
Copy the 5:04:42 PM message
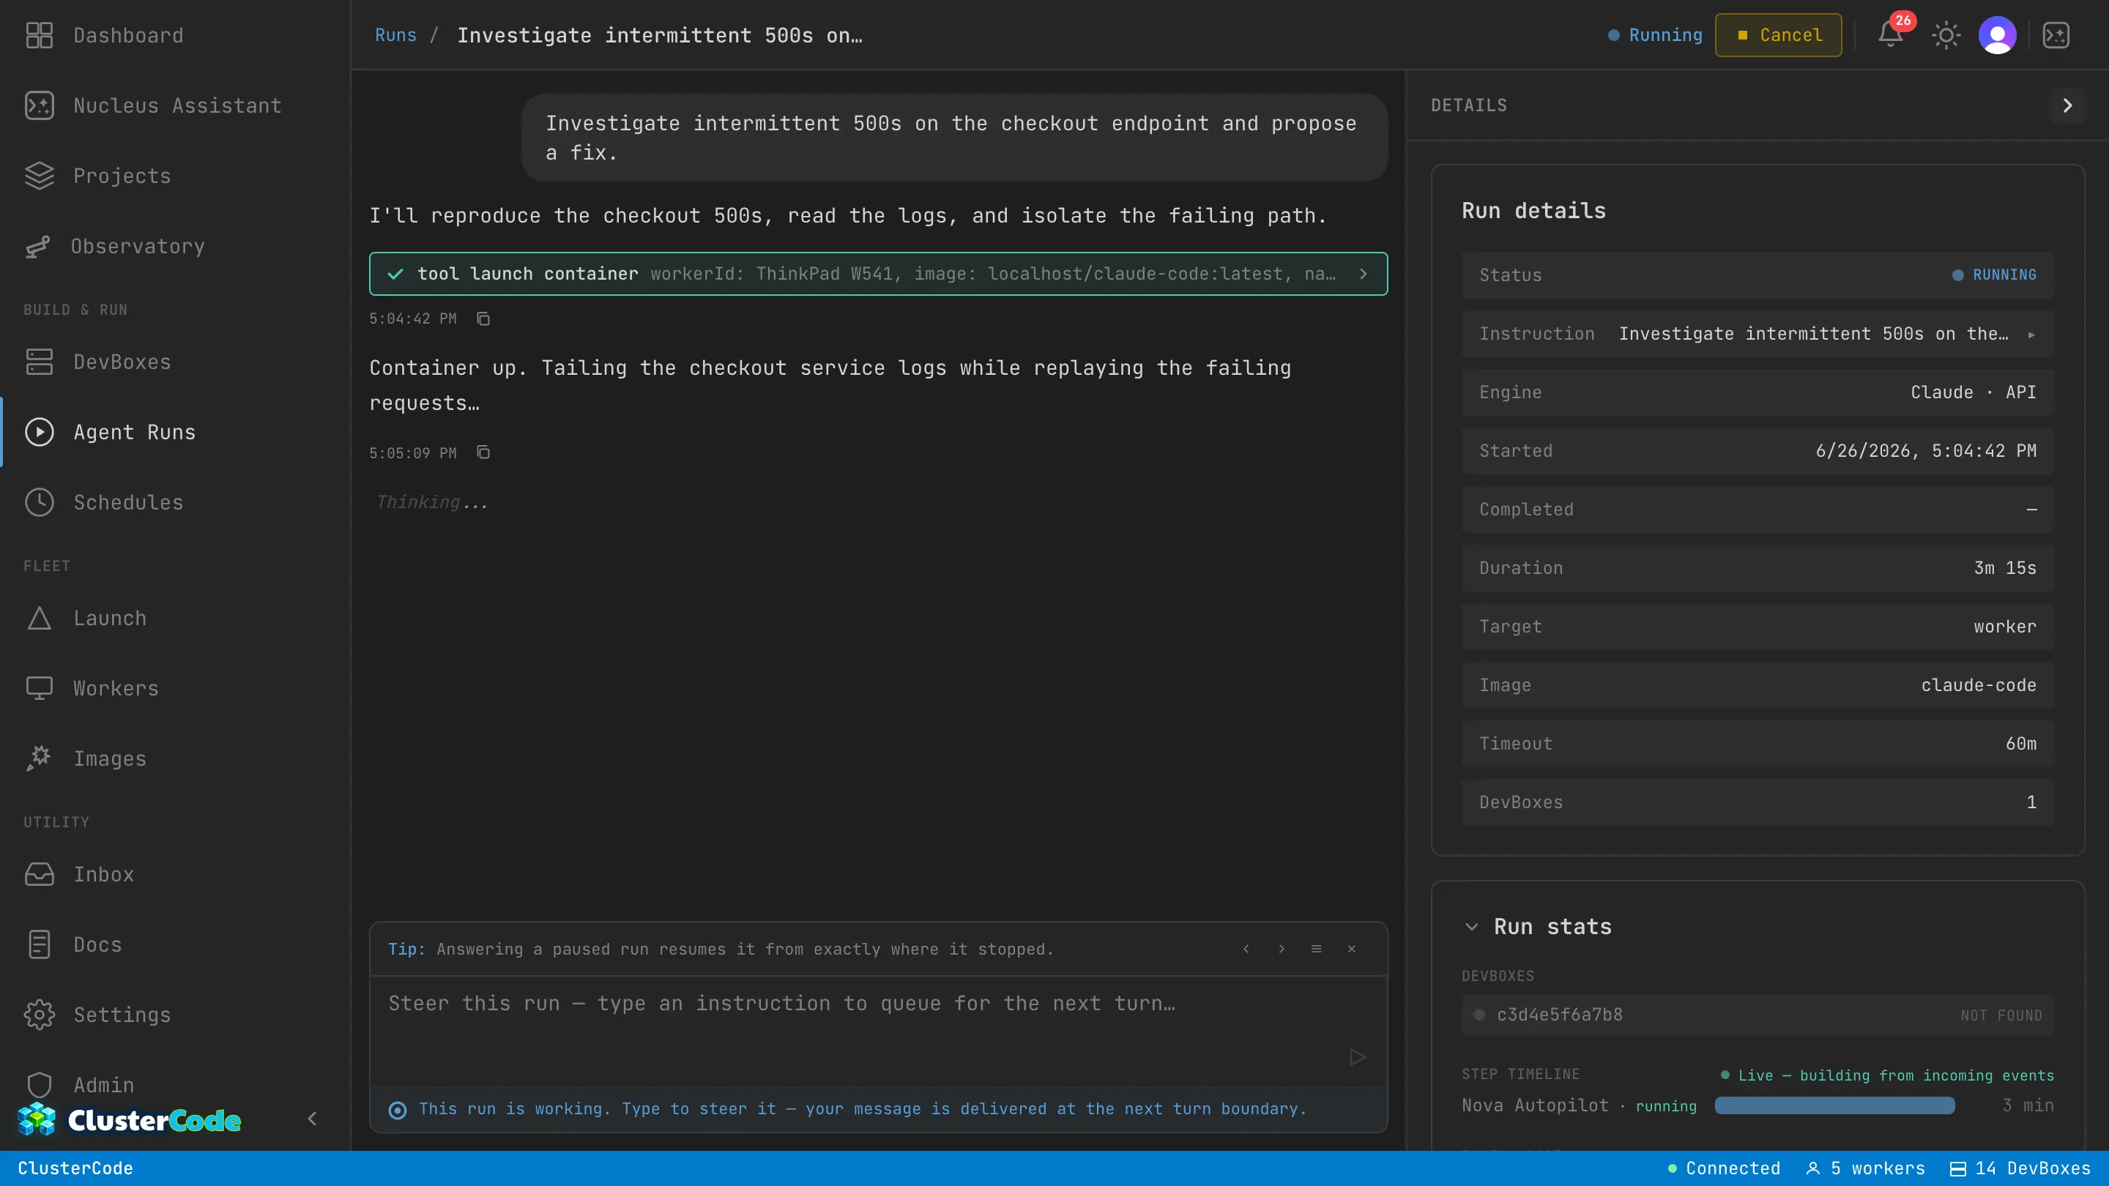pos(483,318)
